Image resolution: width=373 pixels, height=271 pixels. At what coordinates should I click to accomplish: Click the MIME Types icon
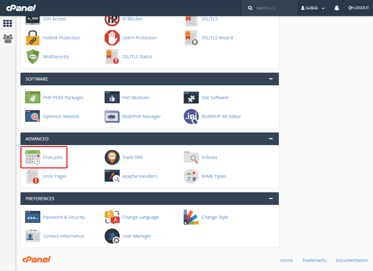(191, 176)
